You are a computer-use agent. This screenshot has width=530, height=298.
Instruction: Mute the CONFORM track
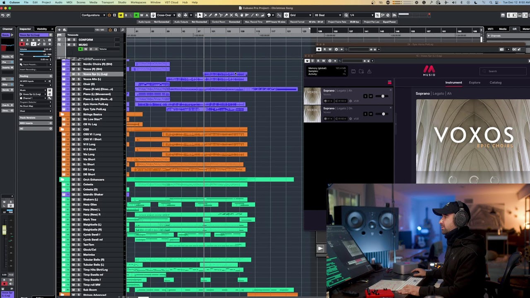coord(69,40)
